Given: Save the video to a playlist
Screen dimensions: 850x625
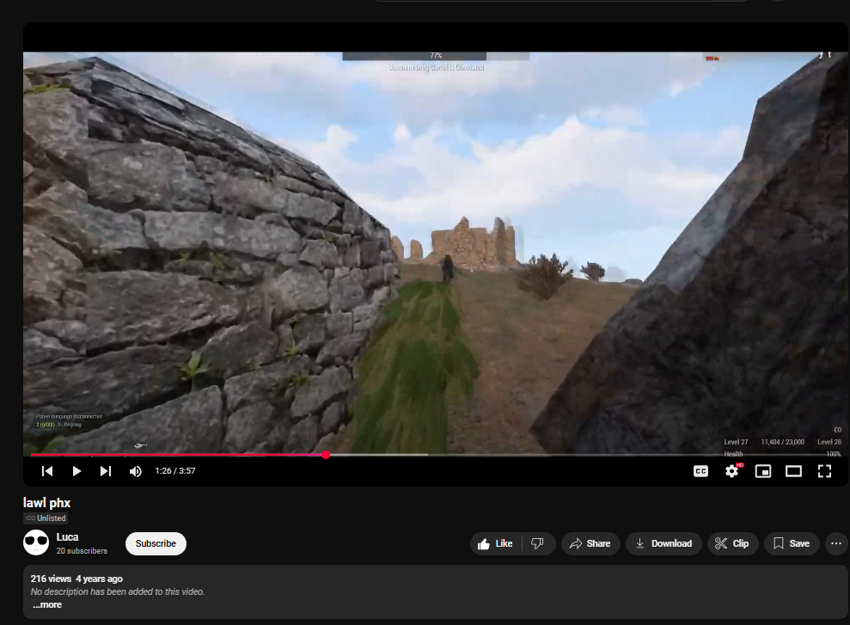Looking at the screenshot, I should 792,543.
